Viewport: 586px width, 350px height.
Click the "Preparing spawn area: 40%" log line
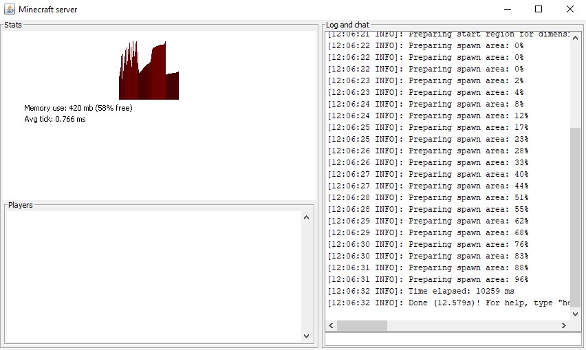(x=428, y=174)
